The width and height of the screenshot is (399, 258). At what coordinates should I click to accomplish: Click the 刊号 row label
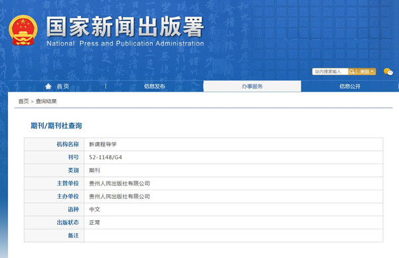click(x=73, y=157)
